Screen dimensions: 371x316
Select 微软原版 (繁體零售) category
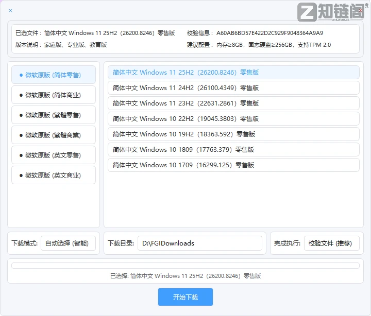coord(54,115)
